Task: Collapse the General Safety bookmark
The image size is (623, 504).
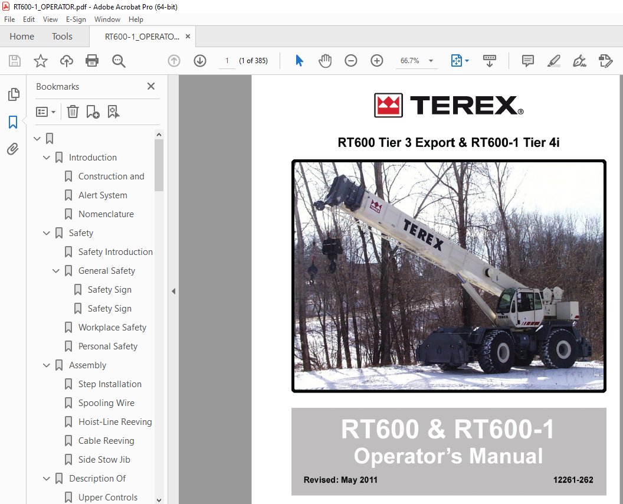Action: click(x=56, y=271)
